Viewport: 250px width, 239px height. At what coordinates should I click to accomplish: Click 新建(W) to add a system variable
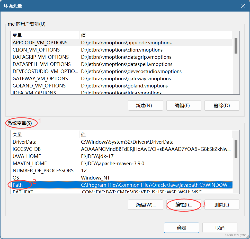145,205
